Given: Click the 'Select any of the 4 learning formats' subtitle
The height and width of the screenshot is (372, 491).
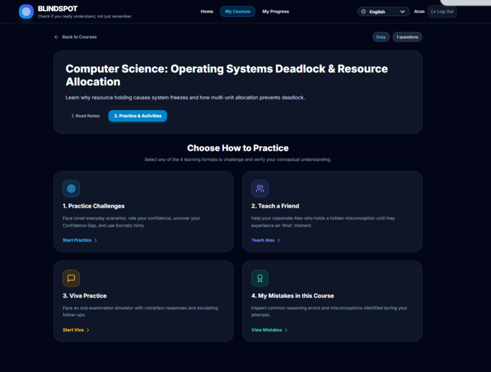Looking at the screenshot, I should tap(238, 160).
